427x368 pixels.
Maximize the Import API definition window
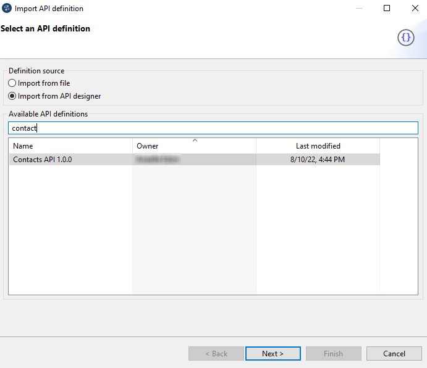tap(387, 9)
